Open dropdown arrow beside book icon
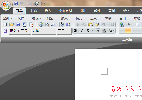The height and width of the screenshot is (100, 142). tap(57, 24)
